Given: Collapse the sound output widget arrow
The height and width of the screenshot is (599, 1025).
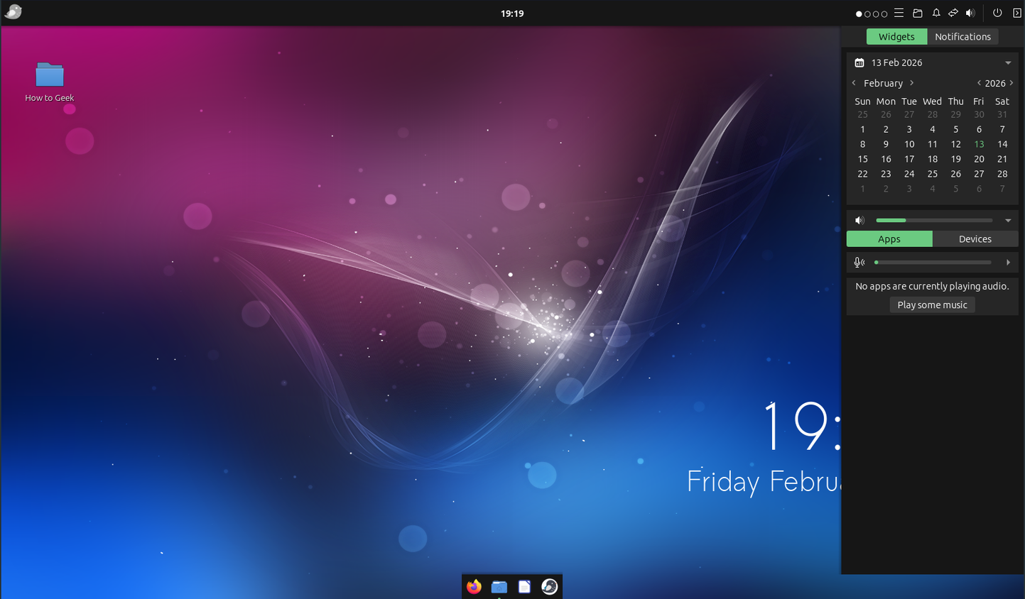Looking at the screenshot, I should click(1008, 221).
